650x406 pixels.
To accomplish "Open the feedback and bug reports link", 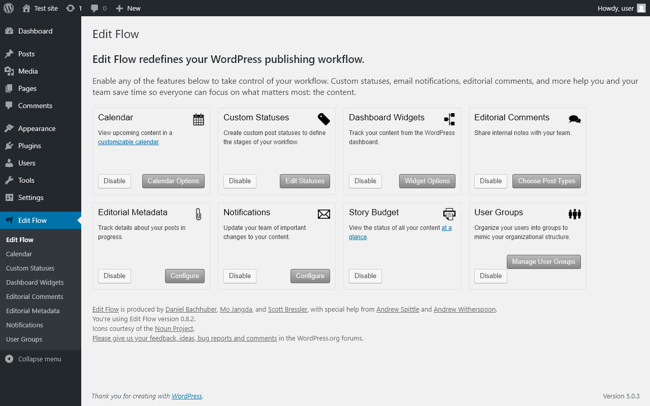I will coord(185,338).
